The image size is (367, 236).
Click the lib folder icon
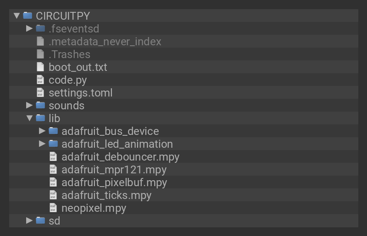40,118
